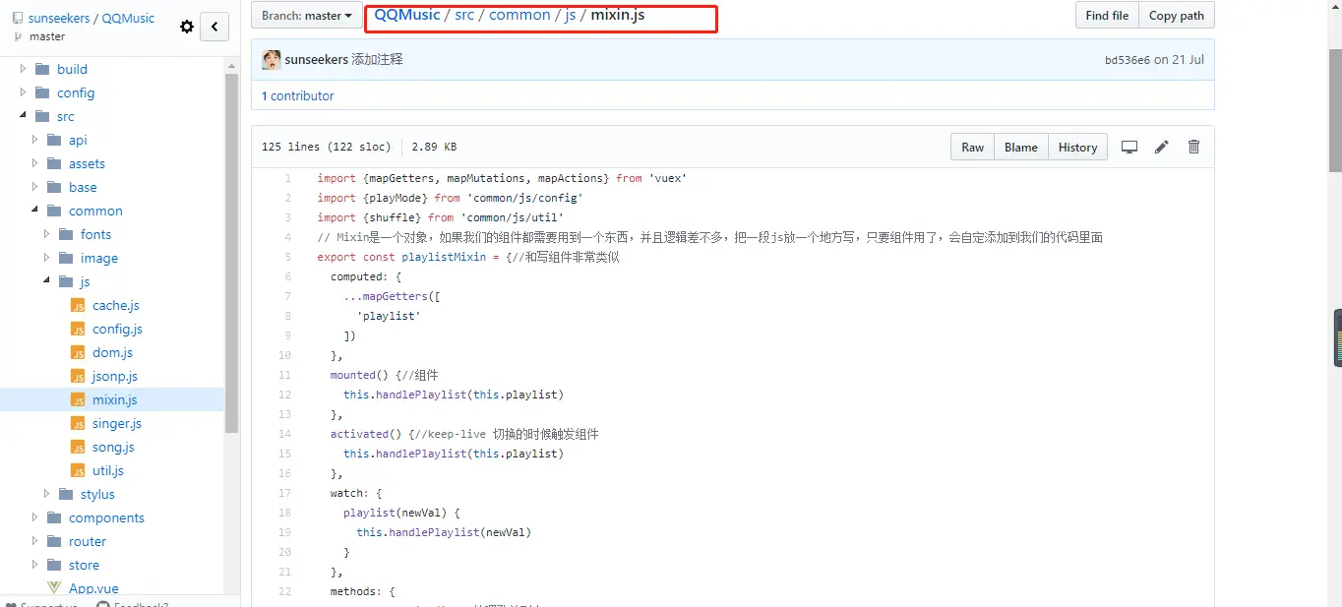Click the sidebar tree scrollbar
Image resolution: width=1342 pixels, height=607 pixels.
point(231,254)
